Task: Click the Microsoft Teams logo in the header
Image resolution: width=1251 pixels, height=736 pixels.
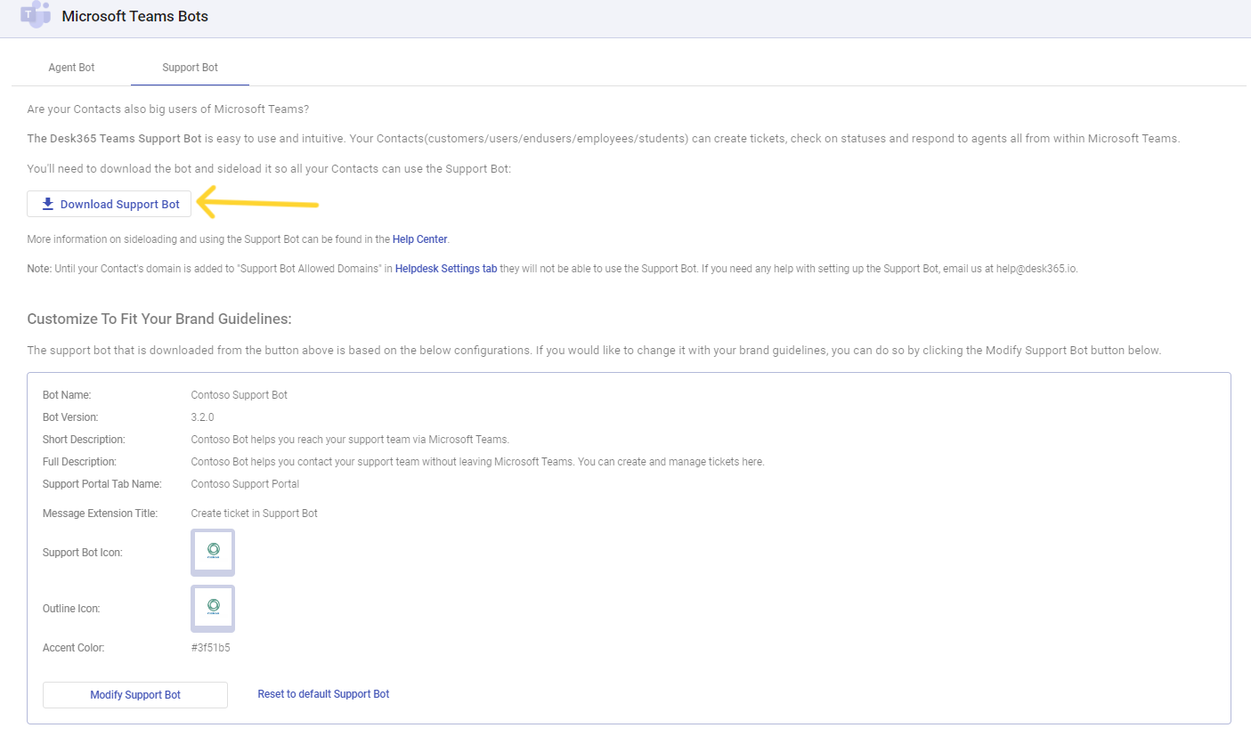Action: point(36,15)
